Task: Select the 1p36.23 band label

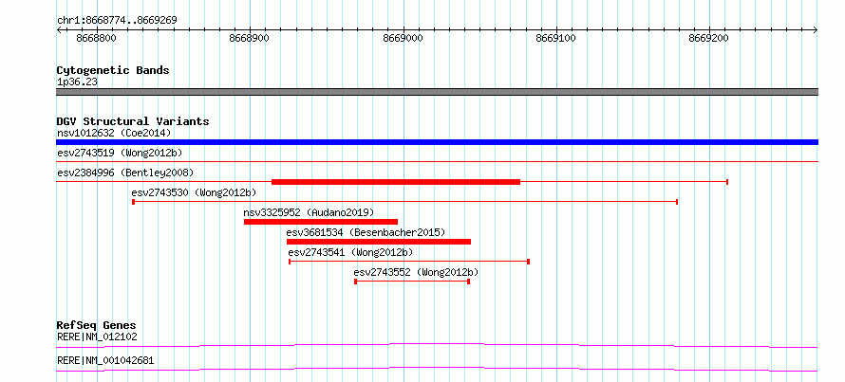Action: coord(77,82)
